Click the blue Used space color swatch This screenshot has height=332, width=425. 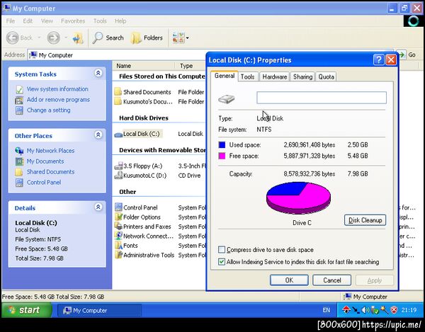222,145
